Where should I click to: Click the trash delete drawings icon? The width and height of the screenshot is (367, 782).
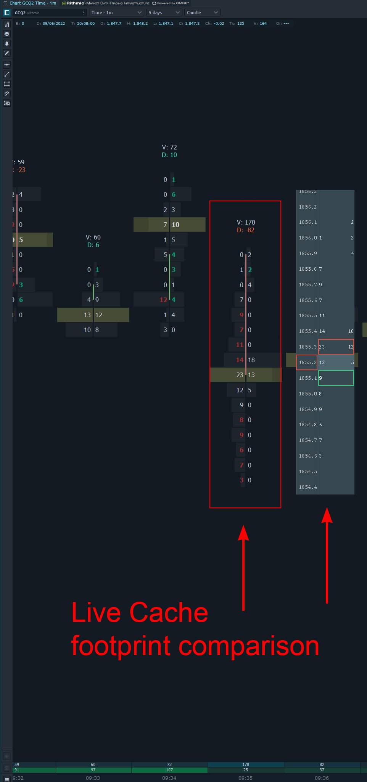[6, 768]
